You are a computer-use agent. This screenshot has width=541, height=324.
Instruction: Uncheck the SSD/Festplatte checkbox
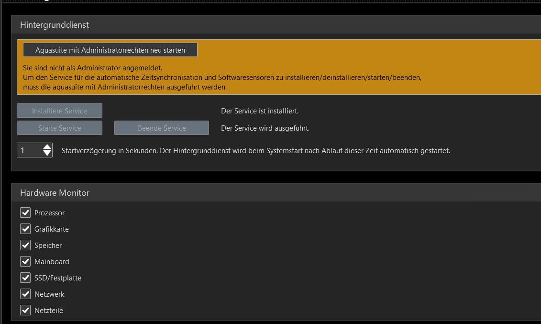tap(25, 278)
